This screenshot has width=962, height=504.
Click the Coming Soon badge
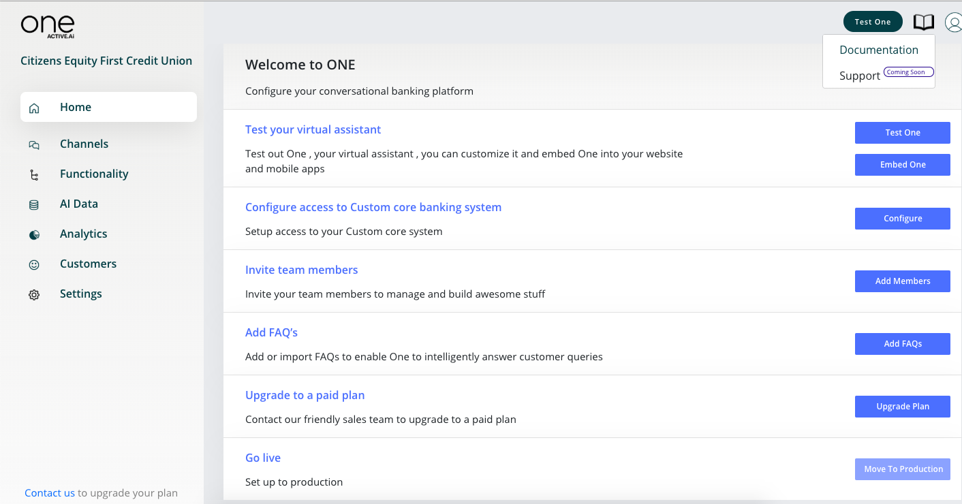pyautogui.click(x=908, y=72)
